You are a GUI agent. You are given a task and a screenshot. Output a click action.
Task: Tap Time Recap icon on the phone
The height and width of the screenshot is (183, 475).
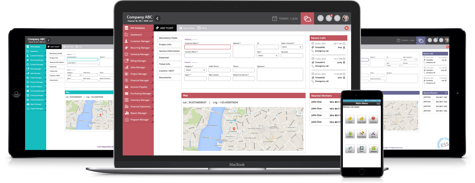point(373,119)
